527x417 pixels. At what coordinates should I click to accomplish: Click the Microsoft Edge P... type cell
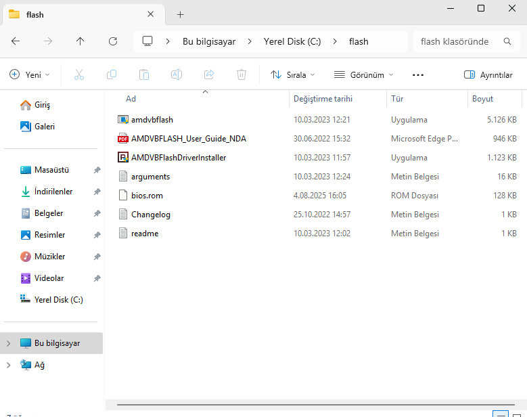tap(424, 139)
